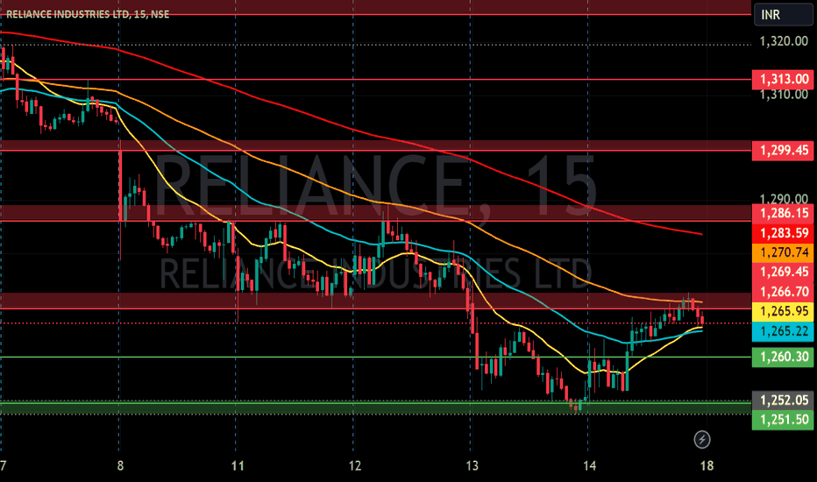Select the yellow 1,265.95 price label
This screenshot has height=482, width=817.
(783, 312)
